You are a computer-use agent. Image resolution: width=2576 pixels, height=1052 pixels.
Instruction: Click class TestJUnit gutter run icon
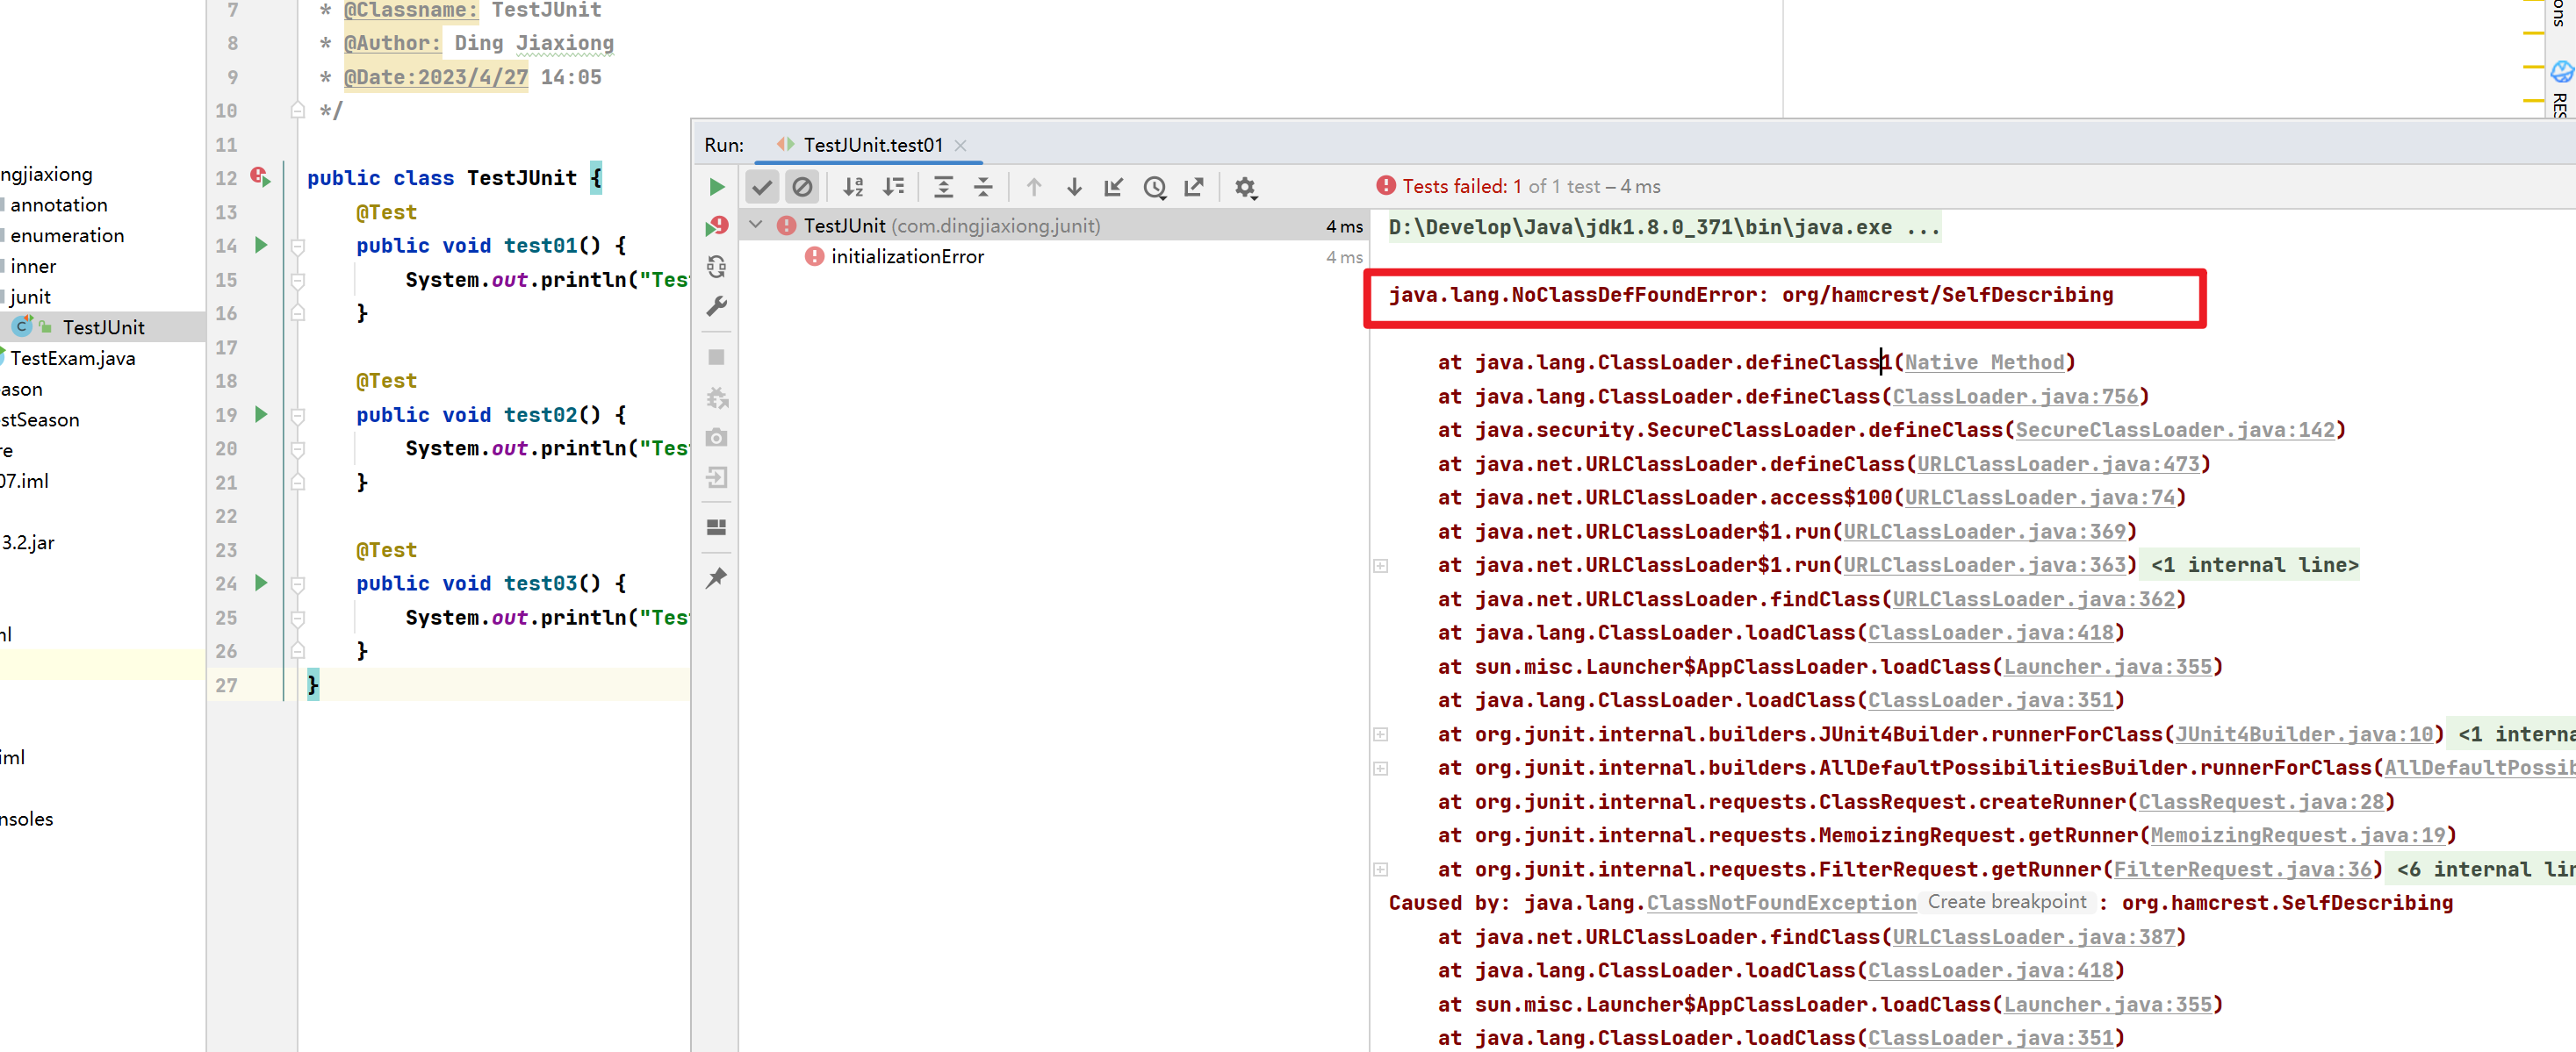[261, 178]
